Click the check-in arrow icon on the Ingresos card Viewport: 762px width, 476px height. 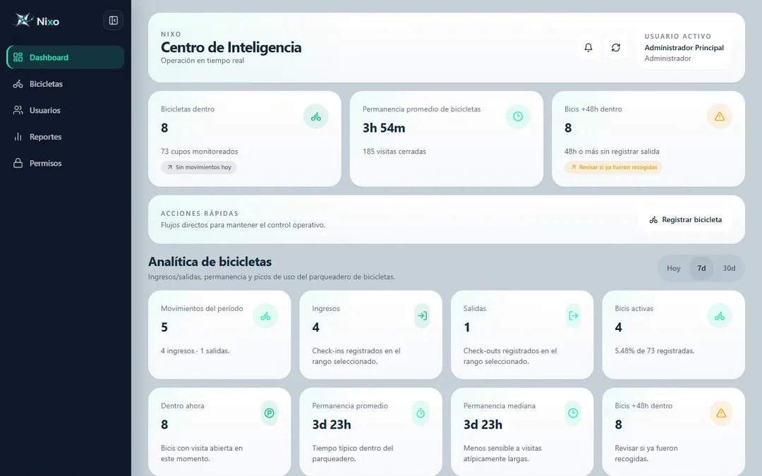click(423, 316)
